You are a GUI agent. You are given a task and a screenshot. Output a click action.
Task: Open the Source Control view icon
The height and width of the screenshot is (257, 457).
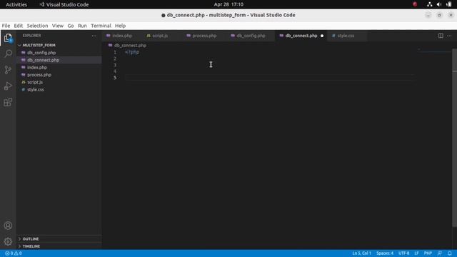[8, 70]
